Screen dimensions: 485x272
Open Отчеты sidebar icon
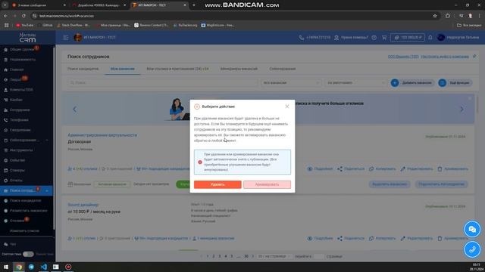[5, 181]
